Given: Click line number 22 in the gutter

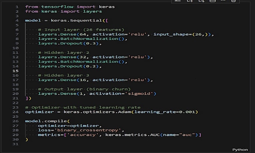Looking at the screenshot, I should click(x=15, y=103).
